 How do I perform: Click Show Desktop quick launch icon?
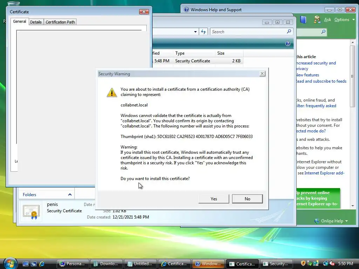click(x=25, y=264)
